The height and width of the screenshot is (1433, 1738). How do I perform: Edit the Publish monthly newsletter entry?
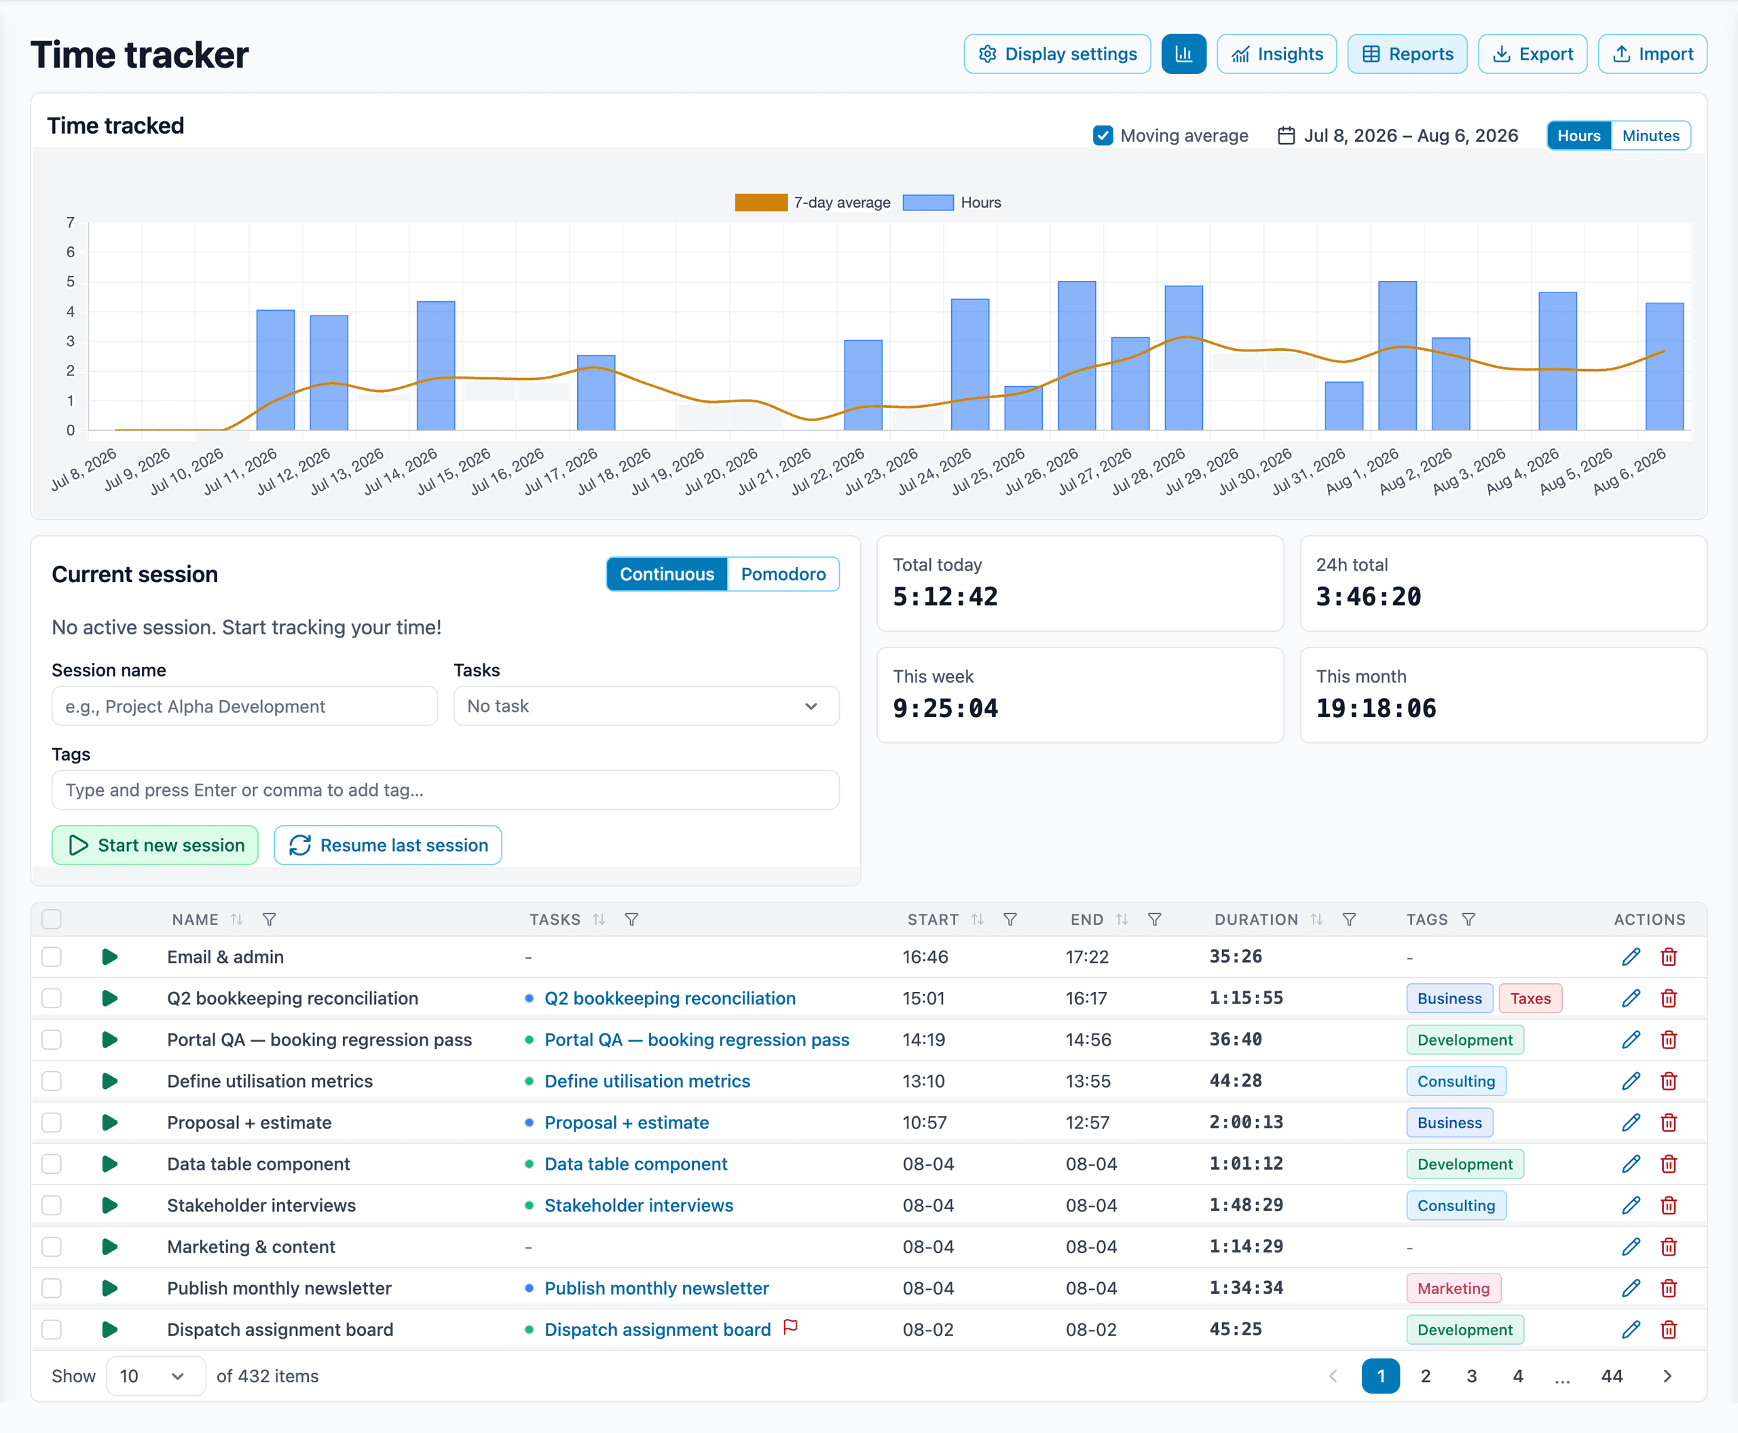click(1631, 1288)
